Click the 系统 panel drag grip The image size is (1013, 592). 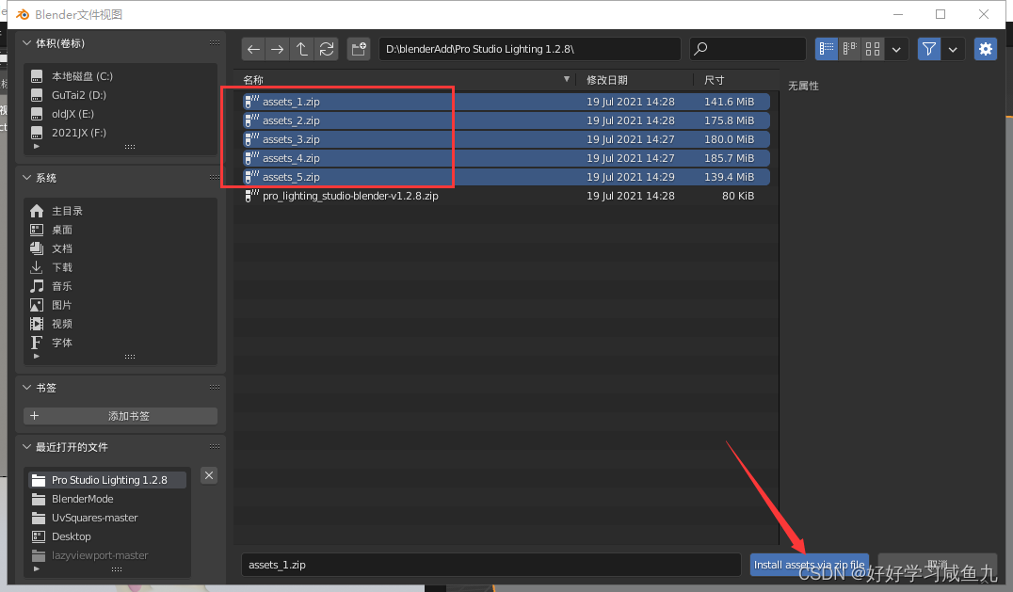point(215,178)
